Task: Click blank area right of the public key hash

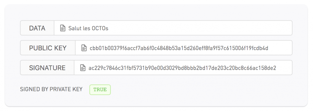Action: pos(280,48)
